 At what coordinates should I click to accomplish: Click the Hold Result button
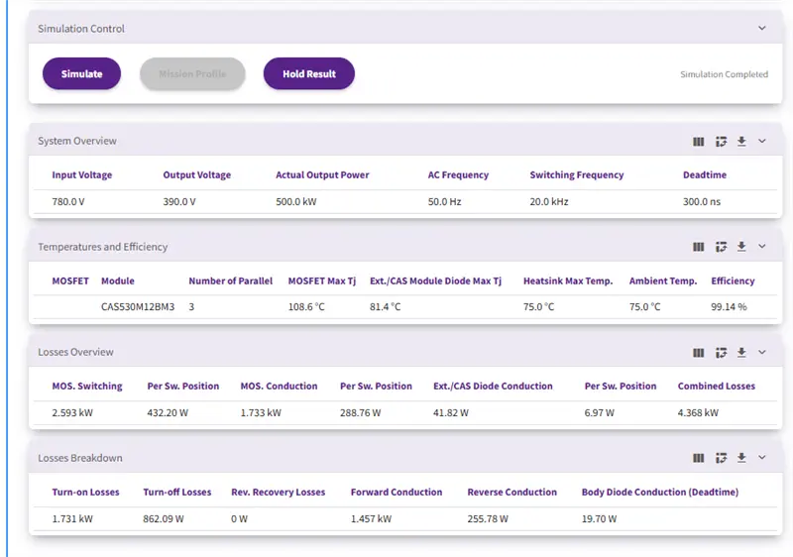click(309, 73)
